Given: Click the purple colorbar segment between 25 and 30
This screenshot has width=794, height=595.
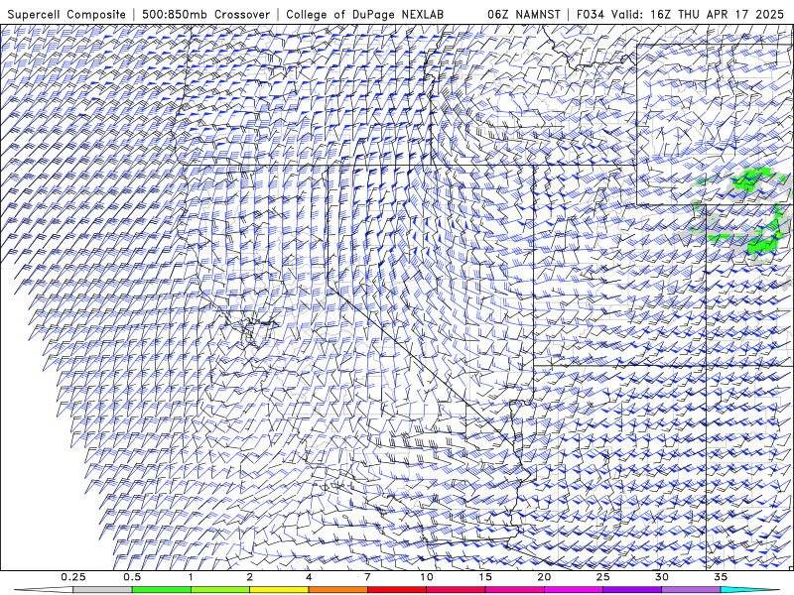Looking at the screenshot, I should [632, 590].
